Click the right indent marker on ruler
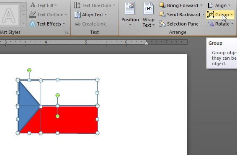Image resolution: width=237 pixels, height=155 pixels. click(x=146, y=43)
